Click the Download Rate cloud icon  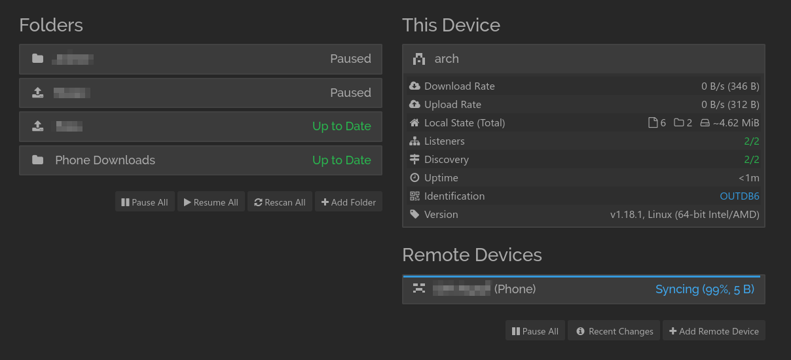(414, 86)
